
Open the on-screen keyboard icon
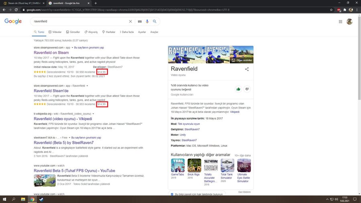[140, 21]
